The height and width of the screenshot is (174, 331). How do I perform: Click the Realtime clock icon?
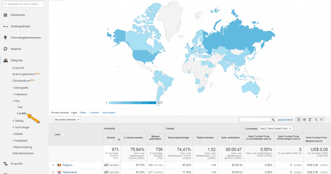tap(5, 49)
